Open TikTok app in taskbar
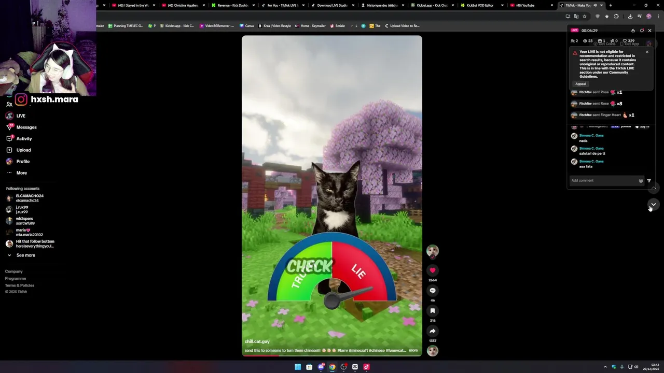 click(366, 367)
